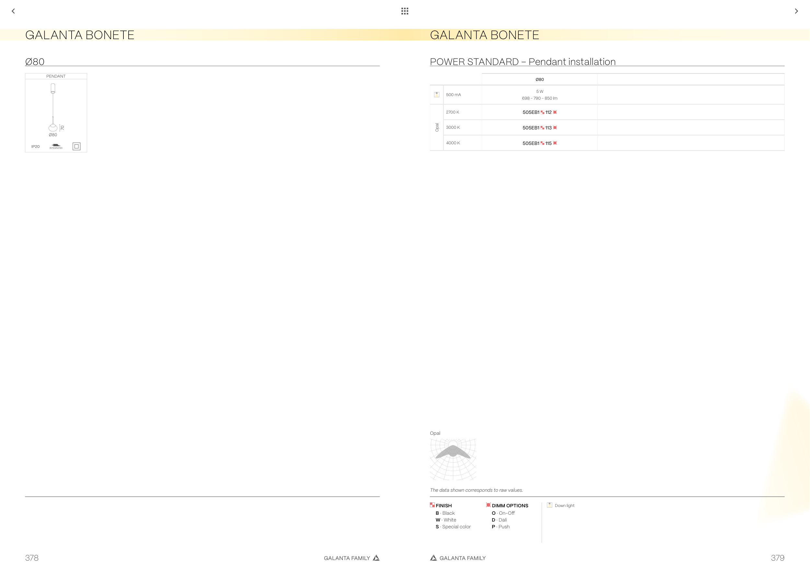Click the finish icon in the 2700 K code

point(542,112)
